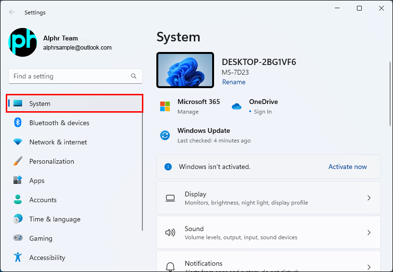Screen dimensions: 393x272
Task: Click the Rename link
Action: pyautogui.click(x=234, y=82)
